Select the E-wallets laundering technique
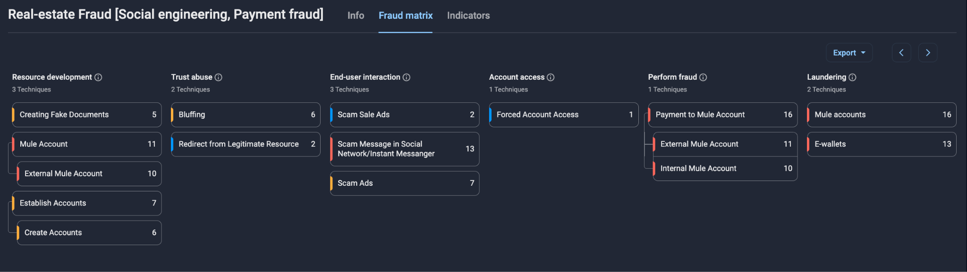The image size is (967, 272). 881,144
